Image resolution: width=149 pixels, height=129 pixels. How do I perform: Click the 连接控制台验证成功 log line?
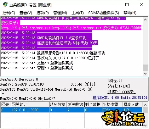pos(49,43)
